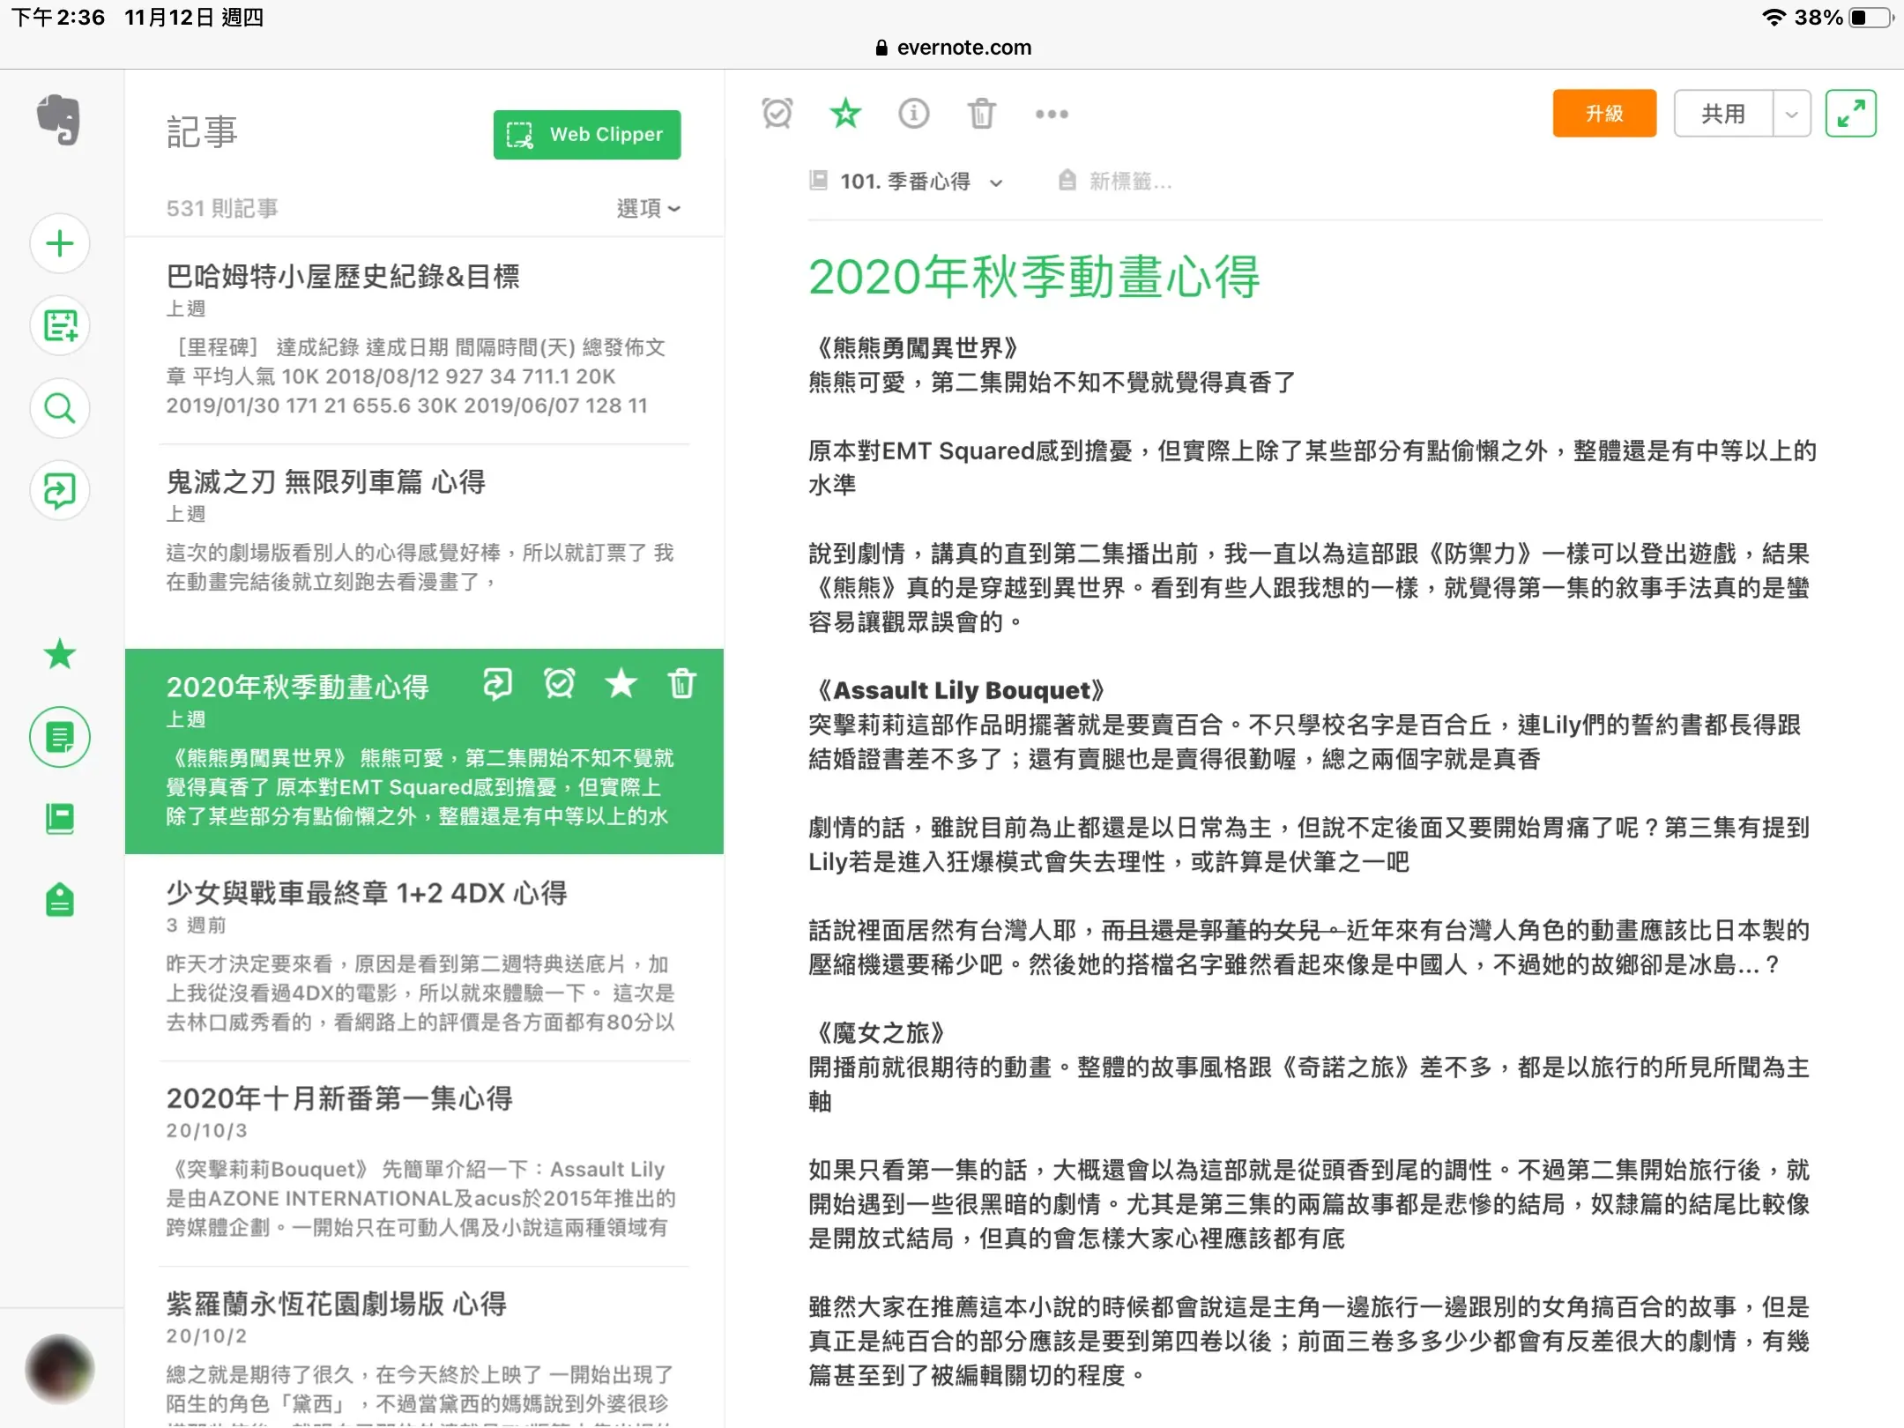Open the account profile avatar
This screenshot has width=1904, height=1428.
(60, 1369)
